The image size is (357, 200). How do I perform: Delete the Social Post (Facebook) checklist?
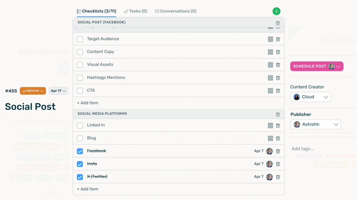tap(278, 23)
